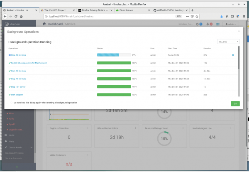
Task: Switch to the AMBARI-25156 GitHub tab
Action: [x=170, y=10]
